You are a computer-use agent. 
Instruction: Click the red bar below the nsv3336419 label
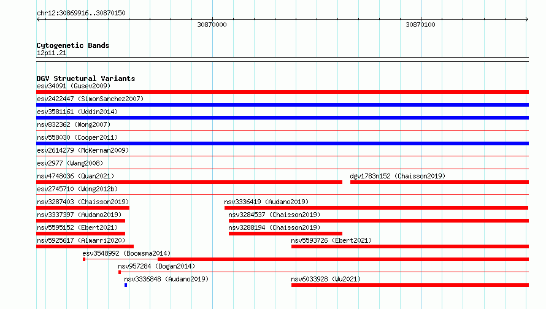[377, 208]
